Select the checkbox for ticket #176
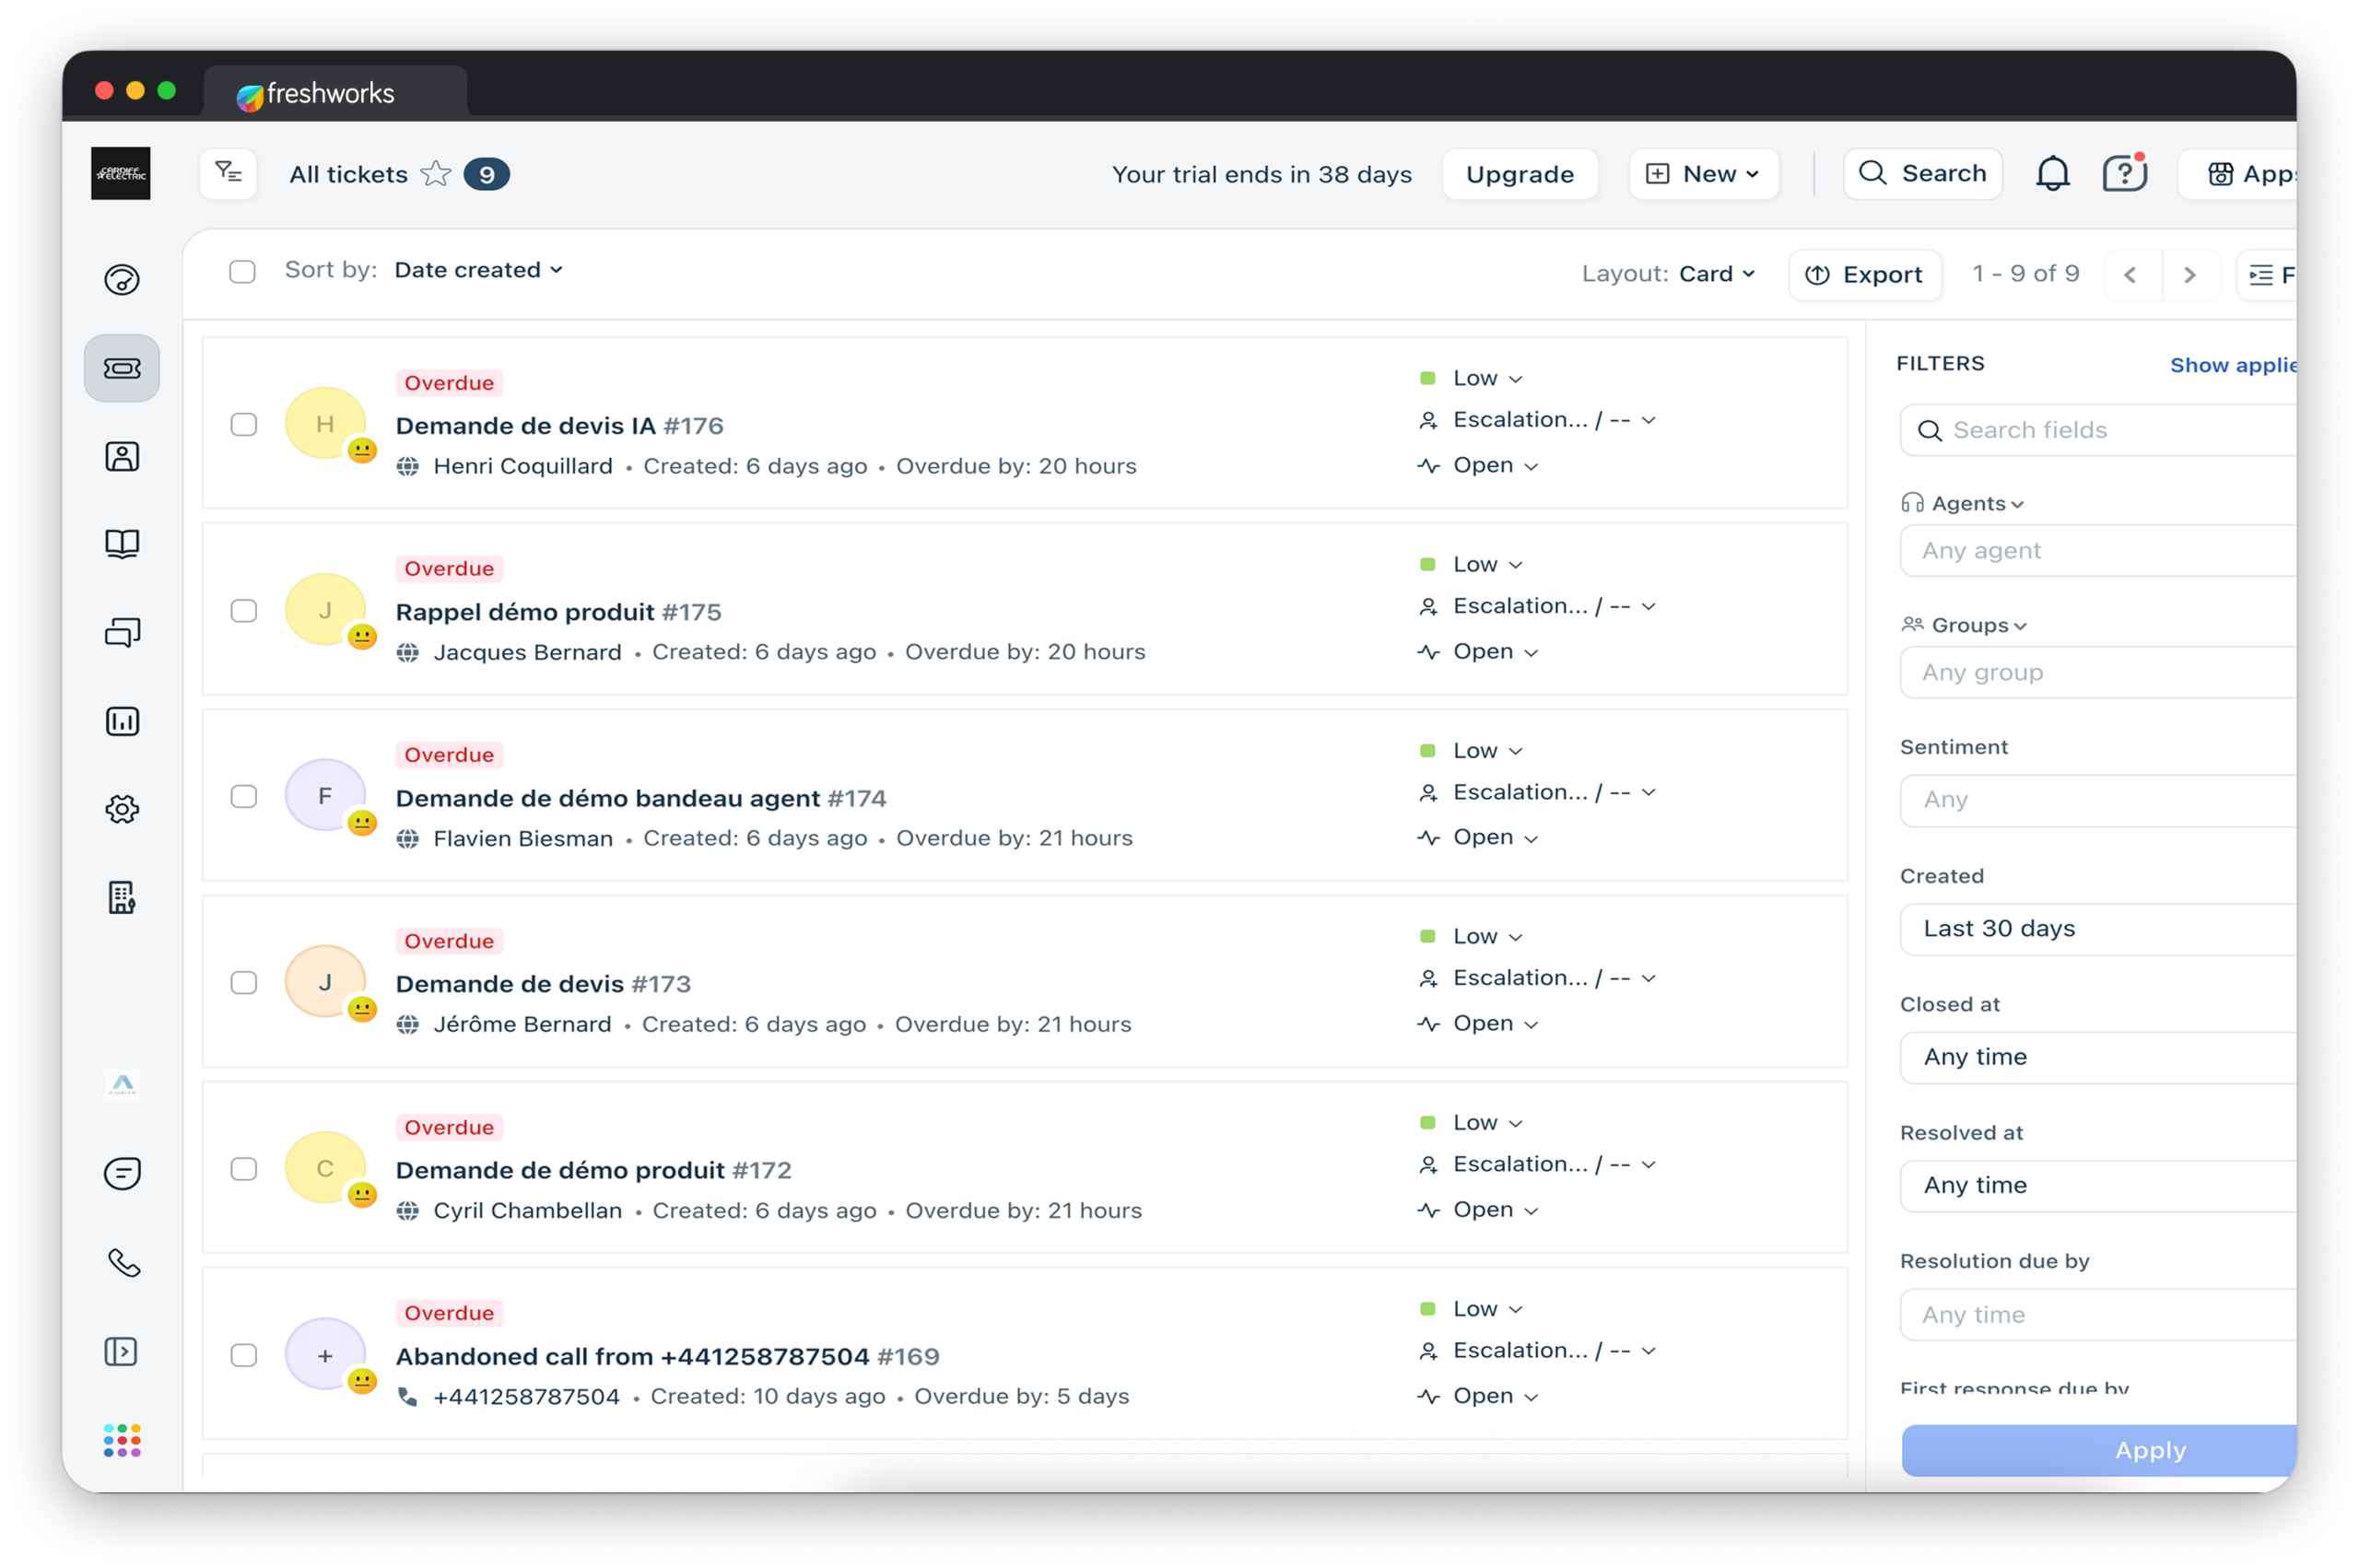Viewport: 2359px width, 1568px height. pos(243,424)
